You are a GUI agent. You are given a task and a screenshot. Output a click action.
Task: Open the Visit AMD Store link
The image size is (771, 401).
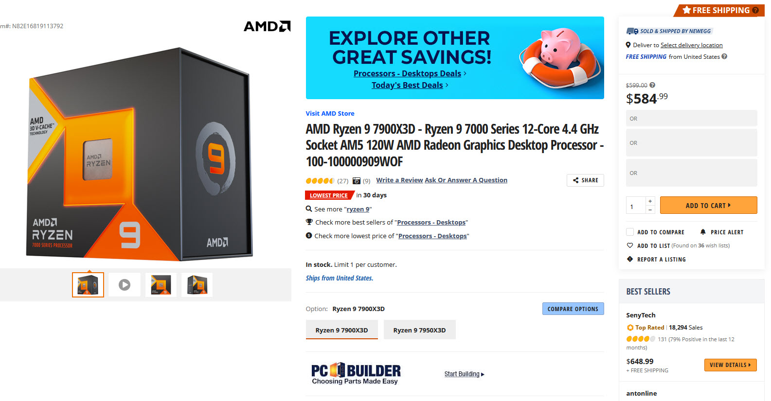point(330,113)
